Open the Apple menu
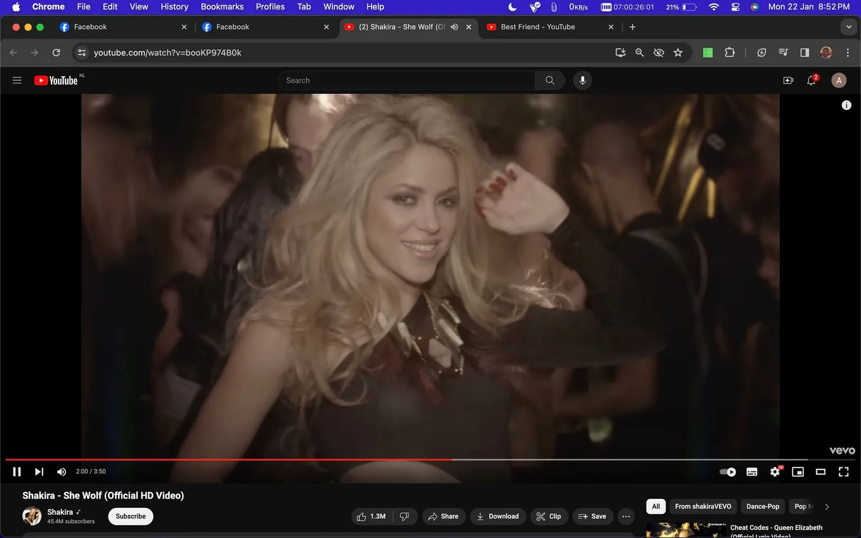The width and height of the screenshot is (861, 538). tap(16, 7)
